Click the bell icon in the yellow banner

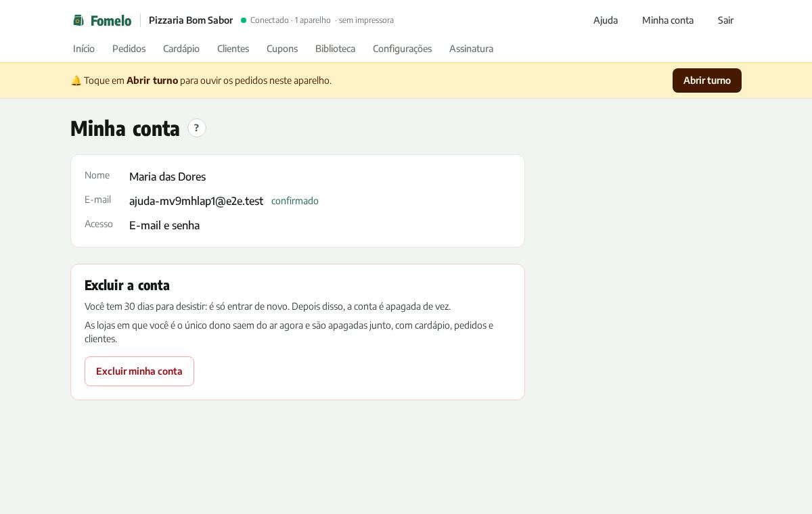click(x=76, y=80)
